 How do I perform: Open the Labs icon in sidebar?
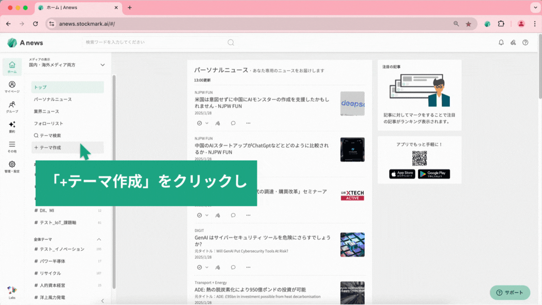(12, 292)
